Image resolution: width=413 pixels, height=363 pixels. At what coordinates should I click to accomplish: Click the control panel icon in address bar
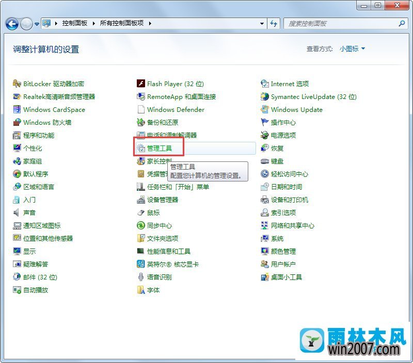pyautogui.click(x=46, y=23)
